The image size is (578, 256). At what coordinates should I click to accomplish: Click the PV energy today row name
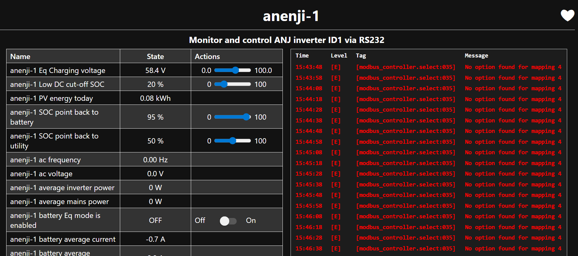tap(51, 98)
